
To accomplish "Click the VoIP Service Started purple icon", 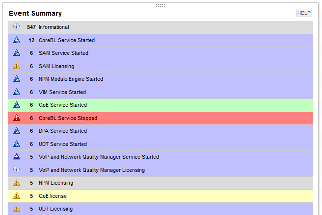I will (x=17, y=157).
